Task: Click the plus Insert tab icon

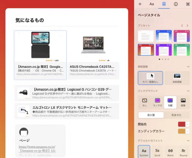Action: tap(140, 4)
